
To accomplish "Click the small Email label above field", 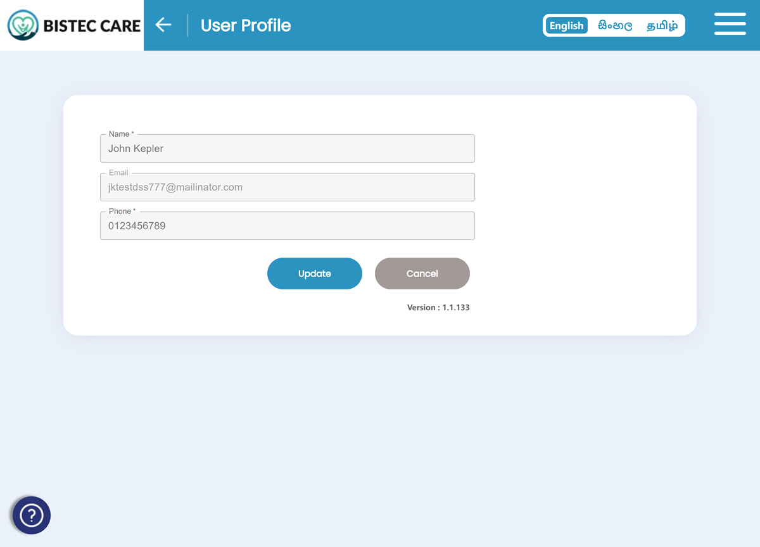I will click(x=118, y=173).
